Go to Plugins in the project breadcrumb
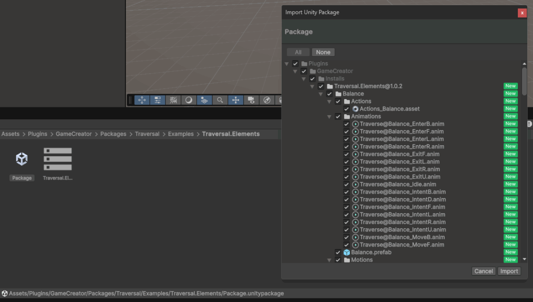This screenshot has height=302, width=533. coord(37,134)
